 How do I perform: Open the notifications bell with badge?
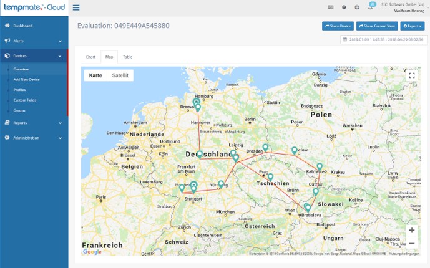pos(371,6)
